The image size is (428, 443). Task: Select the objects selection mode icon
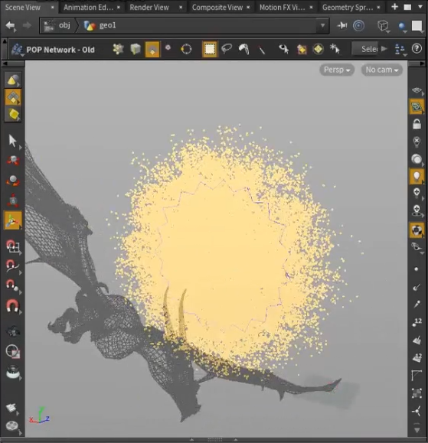(118, 49)
